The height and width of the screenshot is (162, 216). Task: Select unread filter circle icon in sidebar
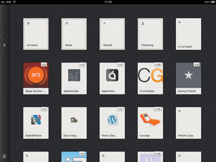(x=4, y=36)
